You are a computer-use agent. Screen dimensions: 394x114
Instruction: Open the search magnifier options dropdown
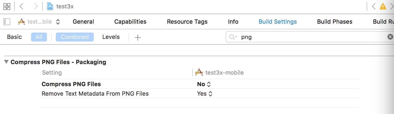[233, 37]
